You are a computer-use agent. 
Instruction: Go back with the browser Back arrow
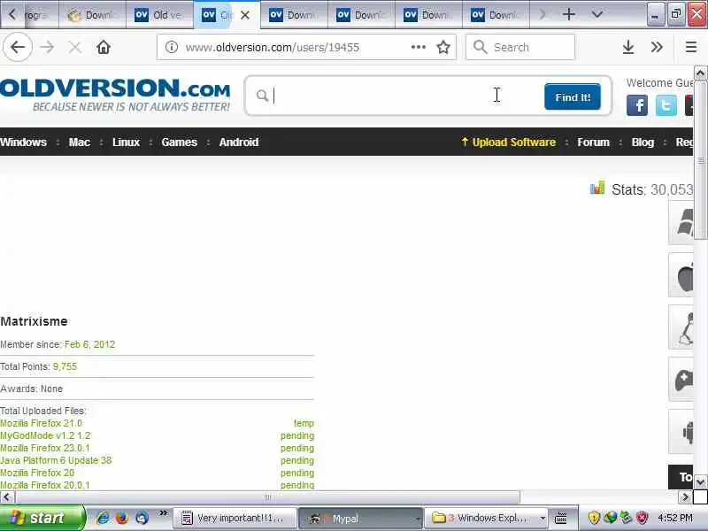18,47
